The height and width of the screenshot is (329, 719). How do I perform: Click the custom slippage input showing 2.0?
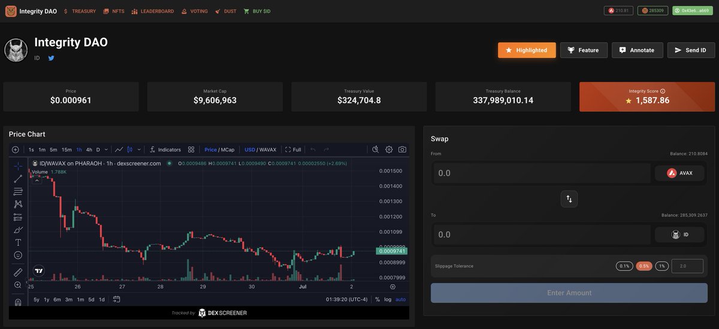687,266
